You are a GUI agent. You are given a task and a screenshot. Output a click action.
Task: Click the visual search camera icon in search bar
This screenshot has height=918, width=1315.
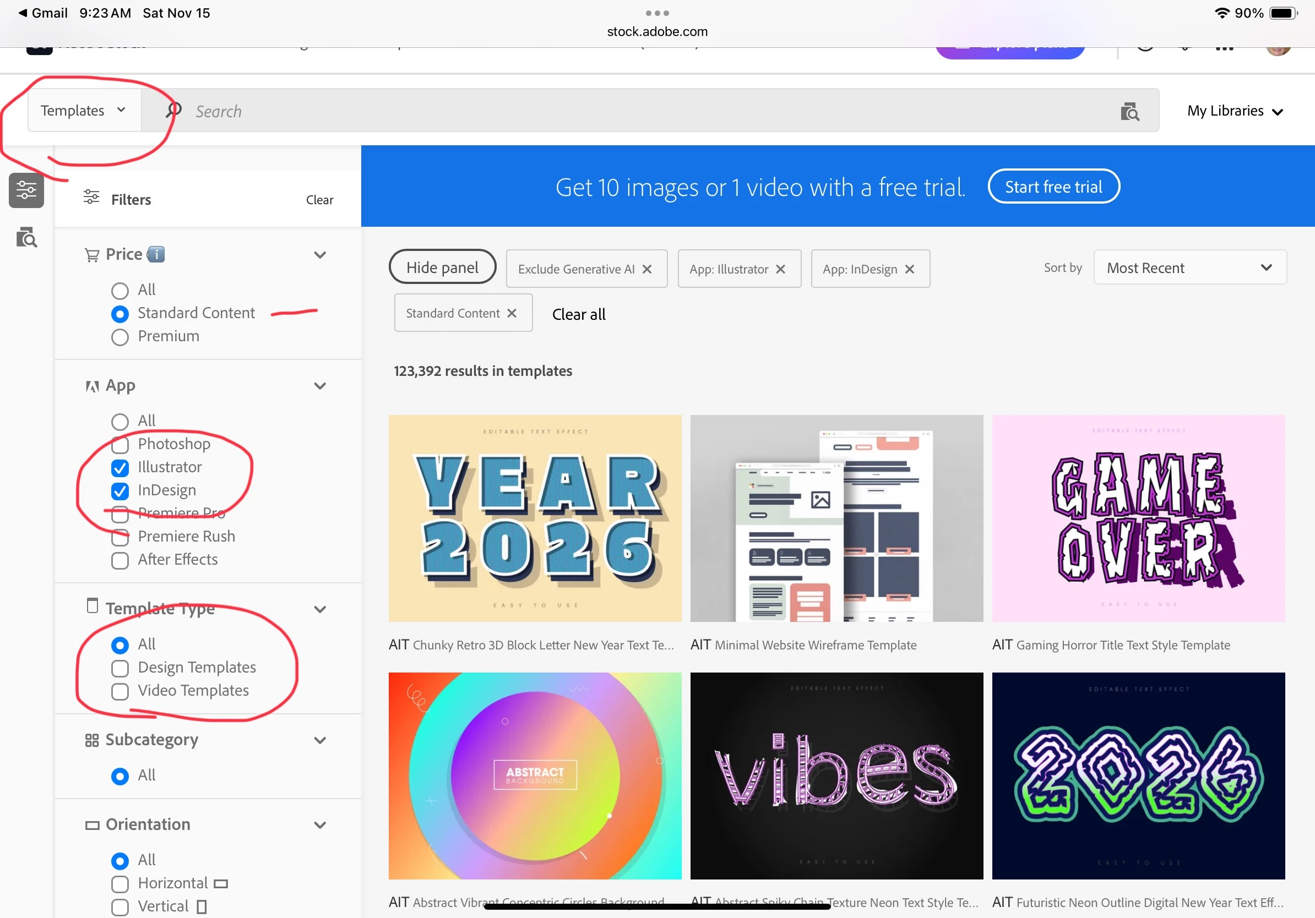click(x=1129, y=111)
